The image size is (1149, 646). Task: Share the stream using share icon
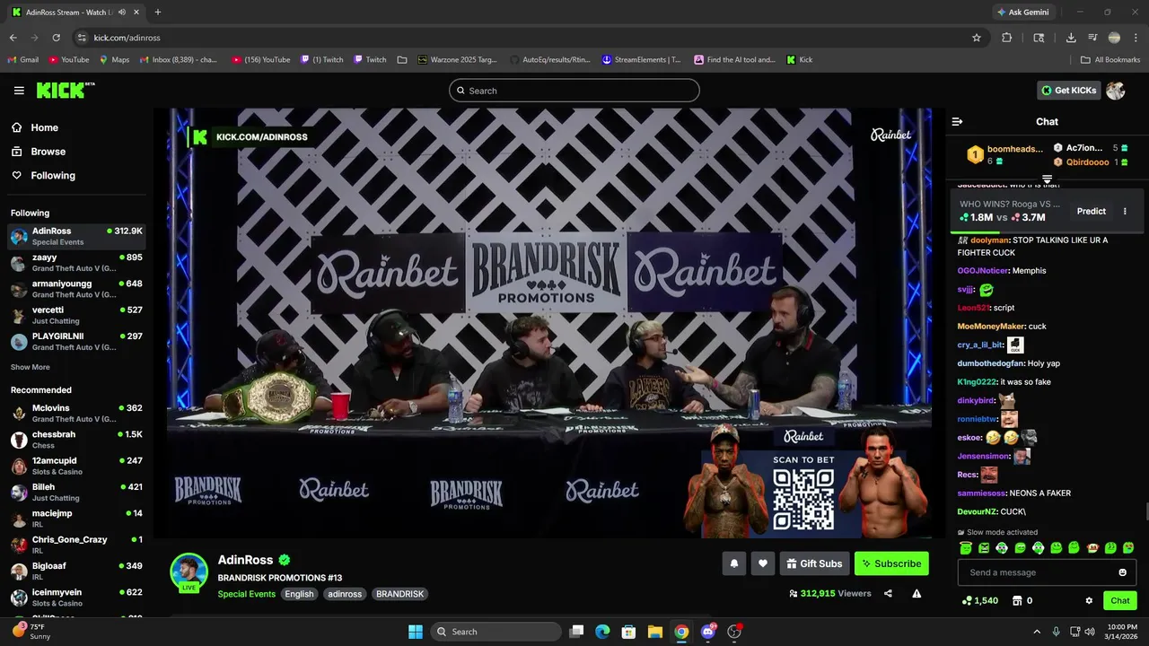click(888, 593)
